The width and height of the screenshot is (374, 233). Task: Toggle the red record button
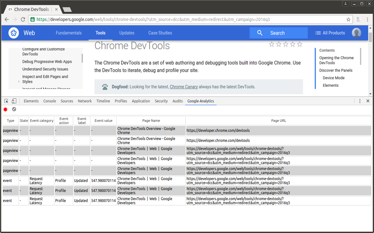point(5,110)
